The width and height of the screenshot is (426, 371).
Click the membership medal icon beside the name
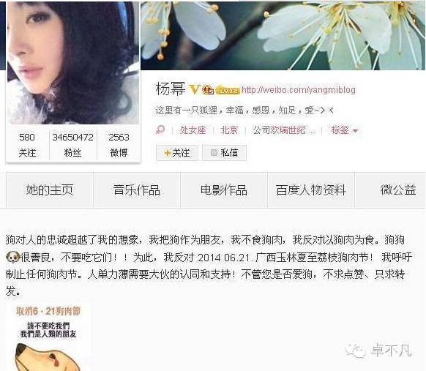click(x=208, y=89)
